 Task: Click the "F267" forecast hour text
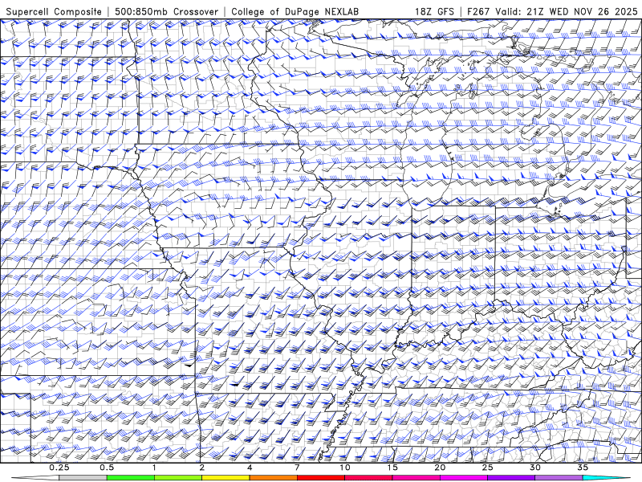478,11
